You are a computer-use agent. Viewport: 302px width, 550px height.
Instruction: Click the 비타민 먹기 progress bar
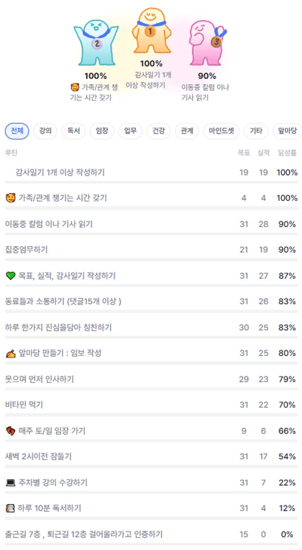click(x=151, y=415)
